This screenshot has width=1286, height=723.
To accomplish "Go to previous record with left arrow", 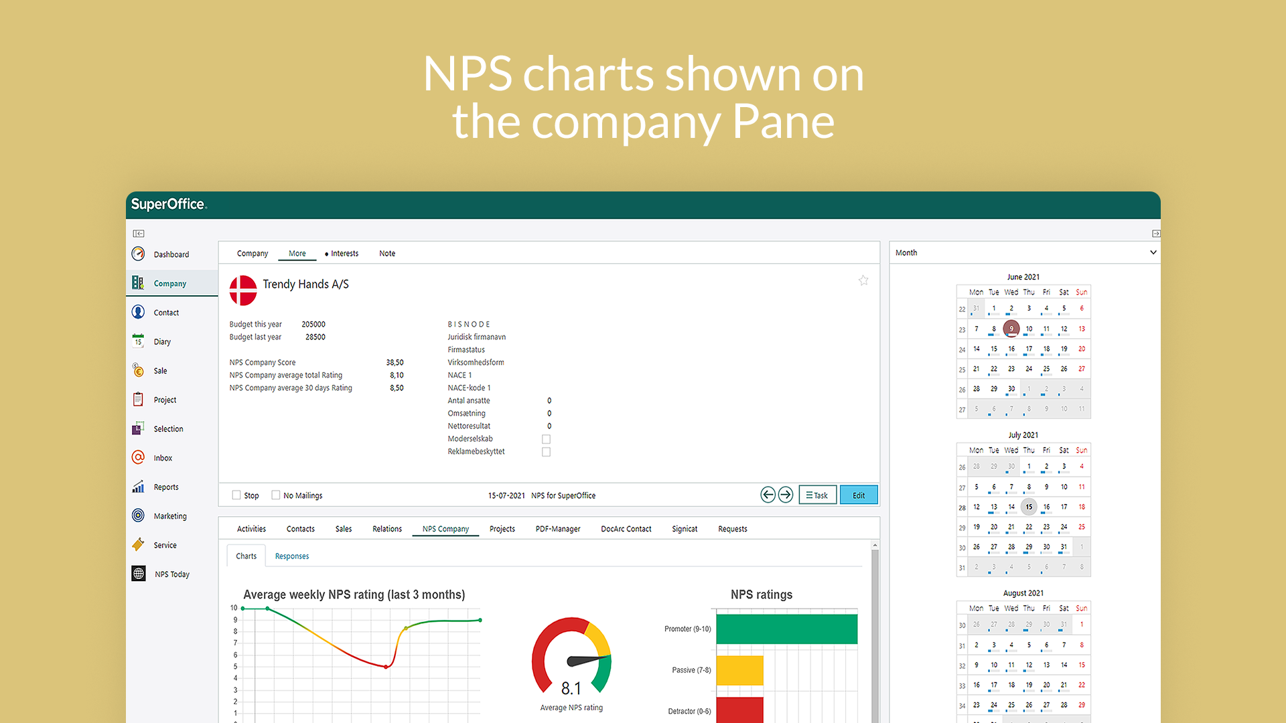I will pyautogui.click(x=768, y=495).
